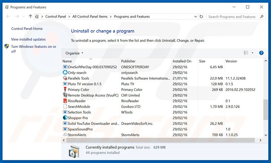Click the Only-search blue ring icon

pyautogui.click(x=65, y=72)
